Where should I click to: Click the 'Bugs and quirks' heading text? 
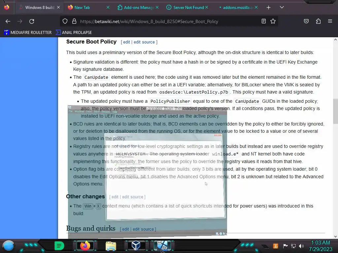91,228
